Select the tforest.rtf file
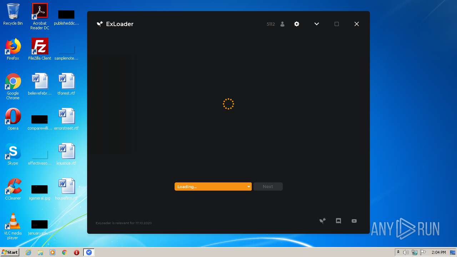The width and height of the screenshot is (457, 257). [x=66, y=84]
